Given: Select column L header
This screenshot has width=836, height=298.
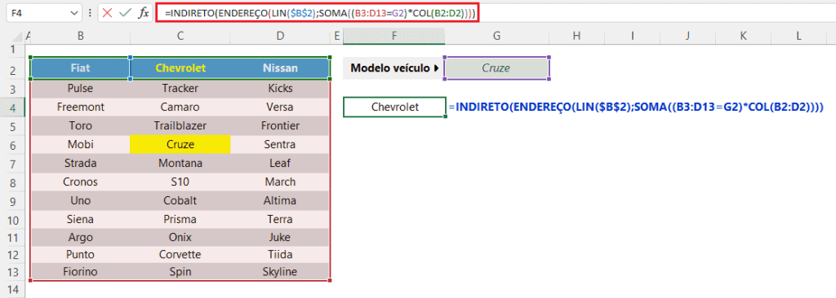Looking at the screenshot, I should tap(798, 36).
